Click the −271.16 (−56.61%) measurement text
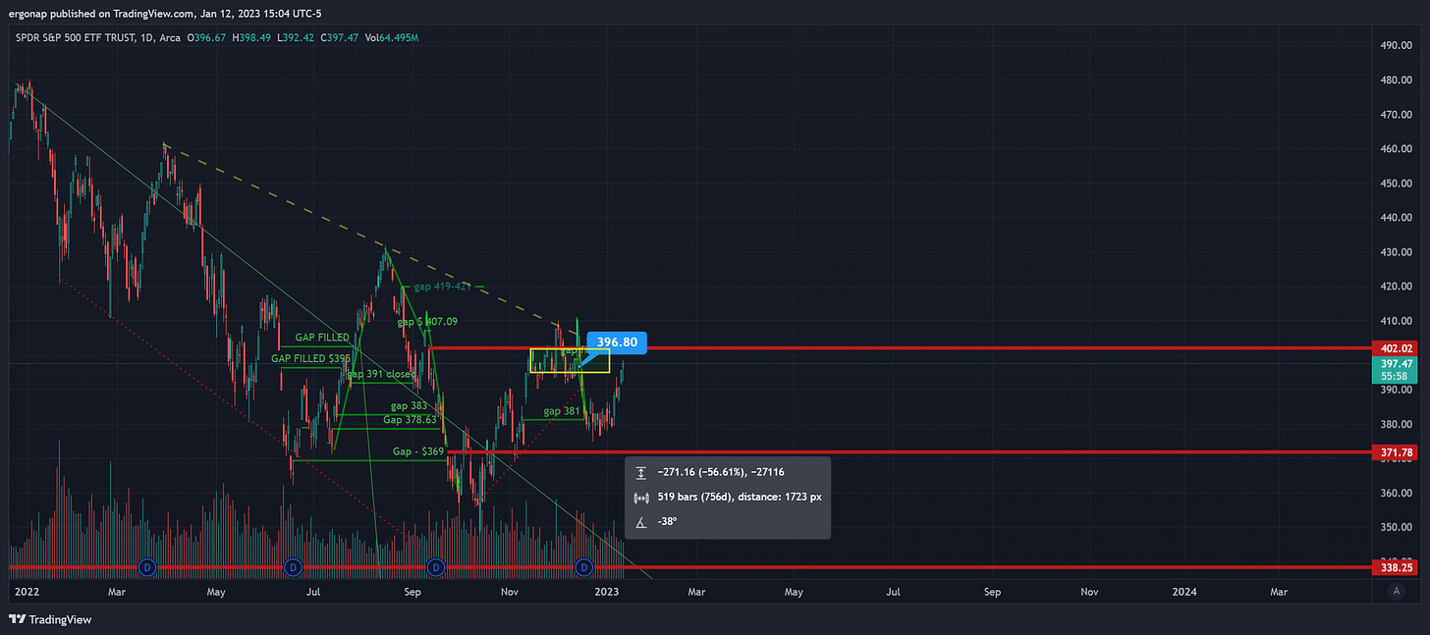The width and height of the screenshot is (1430, 635). click(721, 472)
